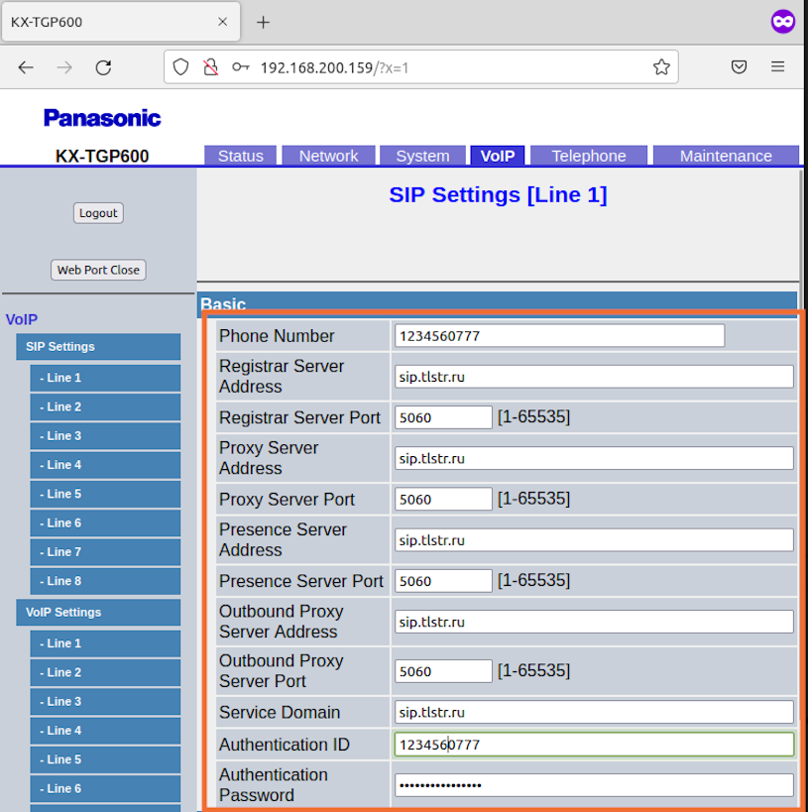Click the Web Port Close button
Viewport: 808px width, 812px height.
tap(98, 270)
